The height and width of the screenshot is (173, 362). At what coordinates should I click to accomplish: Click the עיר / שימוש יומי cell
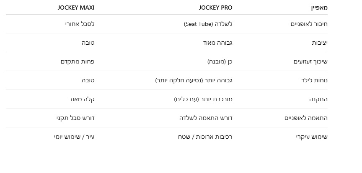(x=74, y=137)
